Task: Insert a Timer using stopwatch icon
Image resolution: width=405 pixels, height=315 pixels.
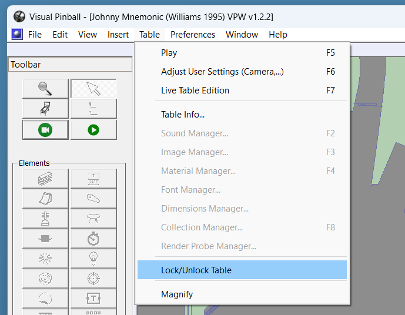Action: [93, 239]
